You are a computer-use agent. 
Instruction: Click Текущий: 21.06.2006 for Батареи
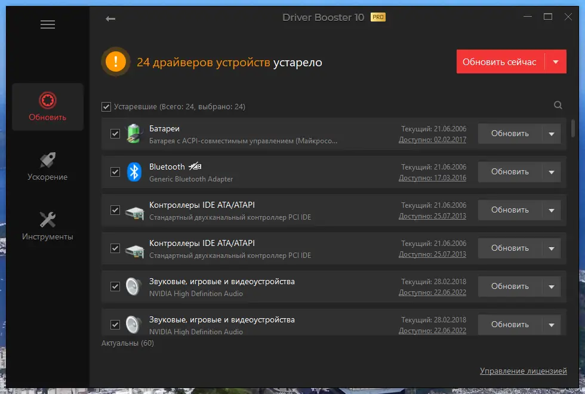[x=433, y=129]
